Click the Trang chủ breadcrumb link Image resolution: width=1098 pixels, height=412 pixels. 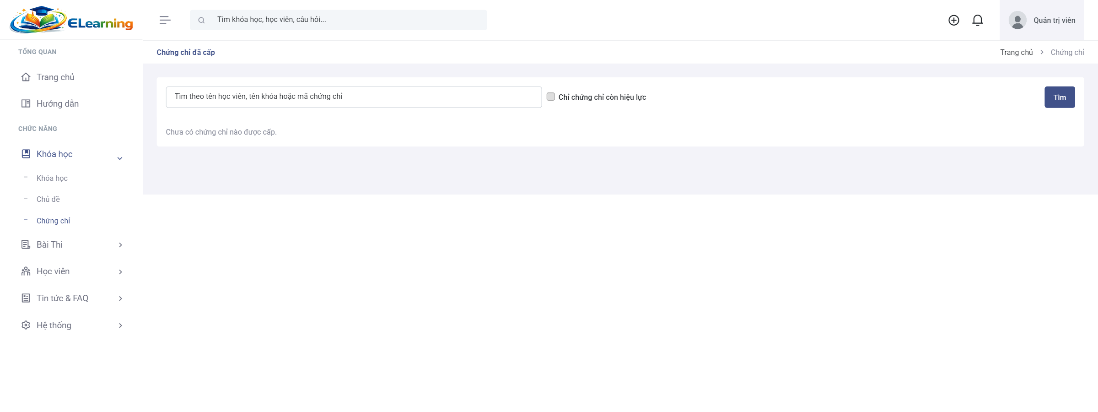tap(1017, 52)
